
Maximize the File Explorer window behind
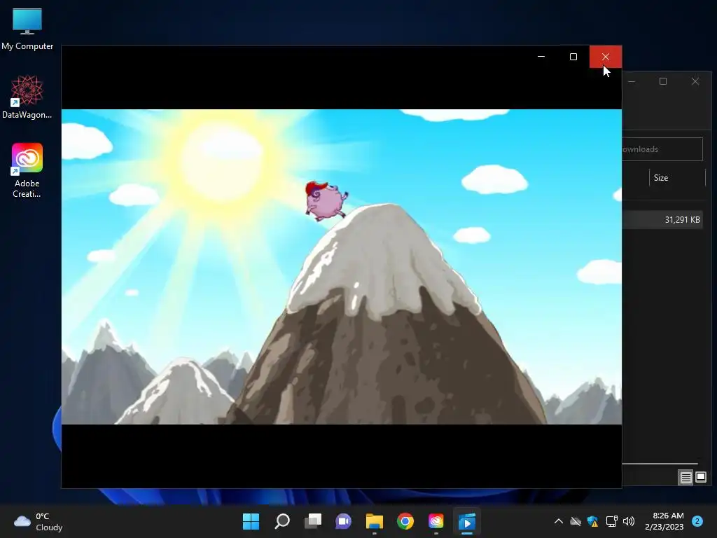[x=663, y=81]
